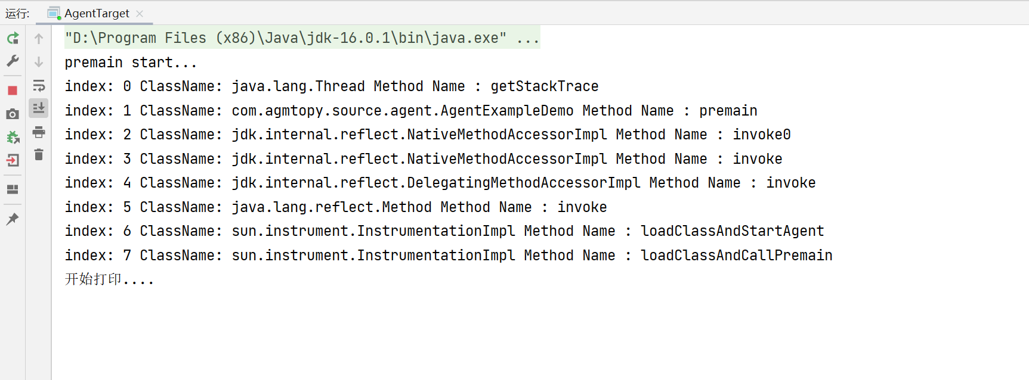
Task: Open the restore layout options
Action: (13, 189)
